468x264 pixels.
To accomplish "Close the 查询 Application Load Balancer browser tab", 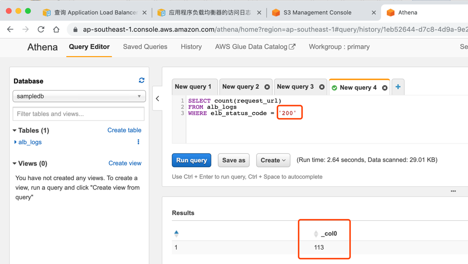I will [145, 12].
